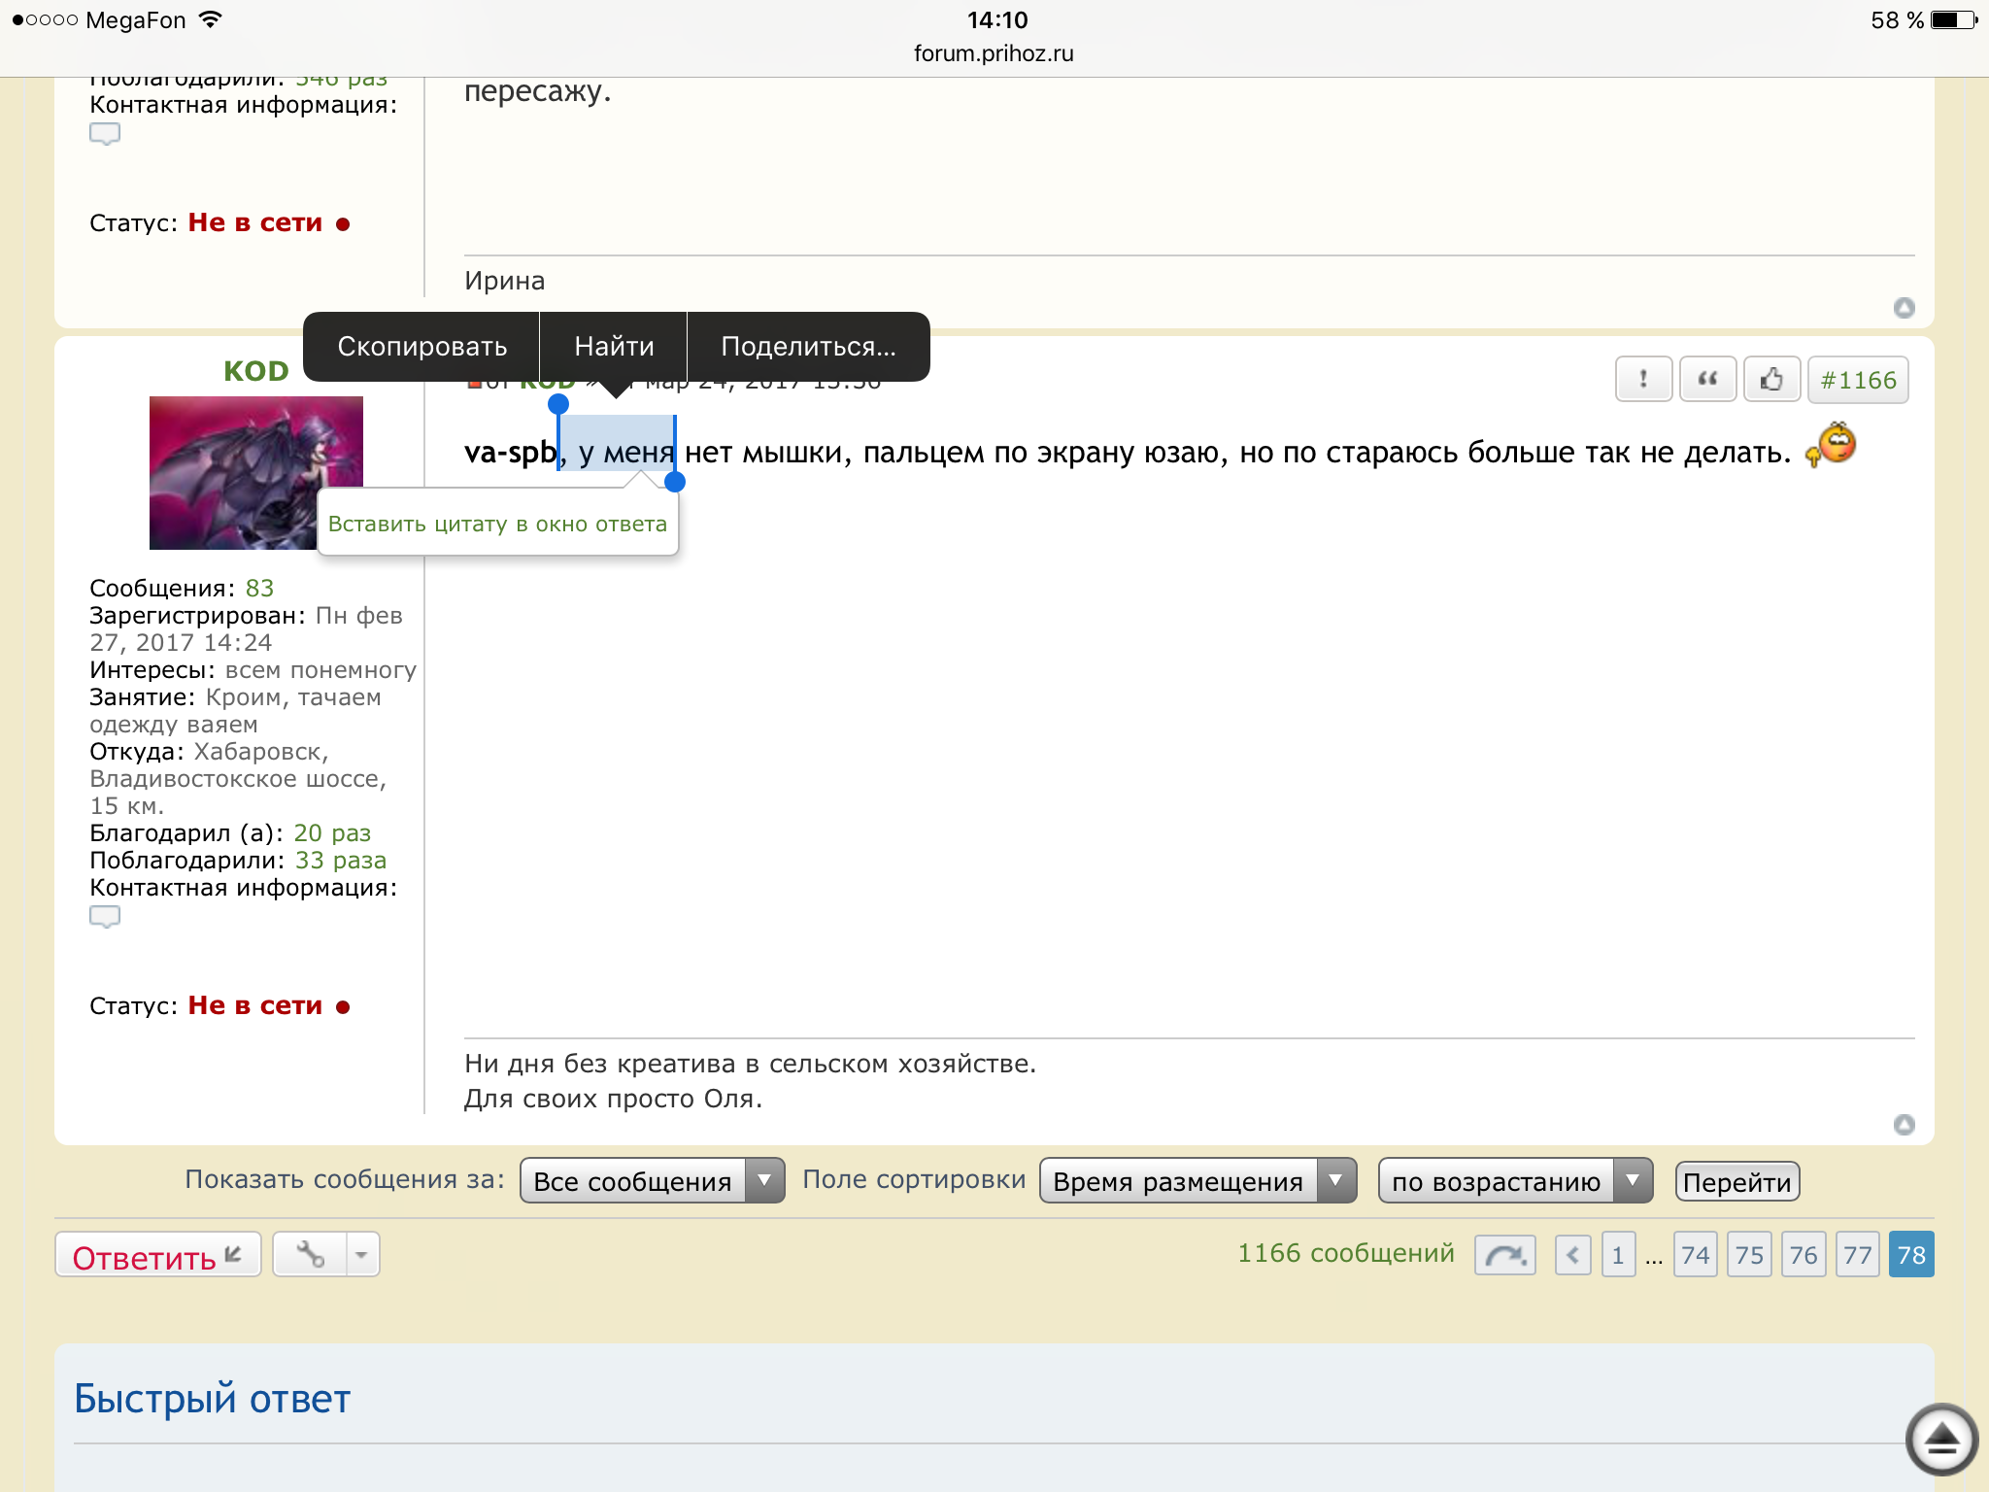Click the jump-to-page arrow icon
Viewport: 1989px width, 1492px height.
[x=1504, y=1255]
